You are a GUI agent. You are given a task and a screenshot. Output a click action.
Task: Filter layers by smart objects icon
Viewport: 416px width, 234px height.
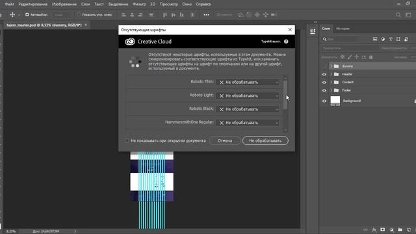point(406,39)
